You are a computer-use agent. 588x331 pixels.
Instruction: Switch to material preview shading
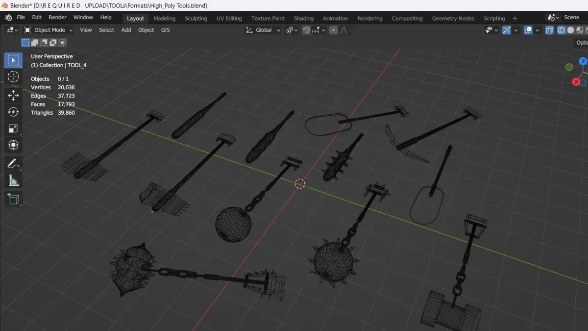pos(579,30)
